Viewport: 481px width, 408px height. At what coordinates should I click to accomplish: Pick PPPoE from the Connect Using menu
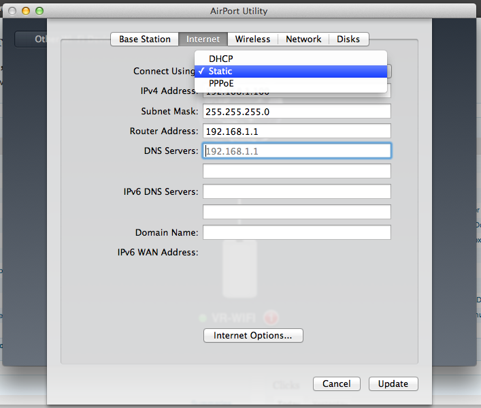pyautogui.click(x=291, y=84)
